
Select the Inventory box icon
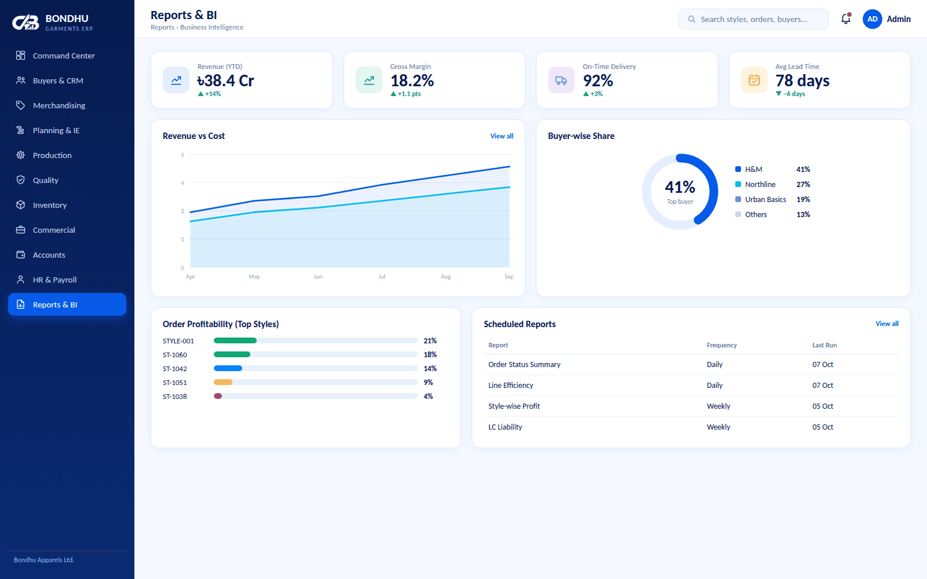coord(21,205)
